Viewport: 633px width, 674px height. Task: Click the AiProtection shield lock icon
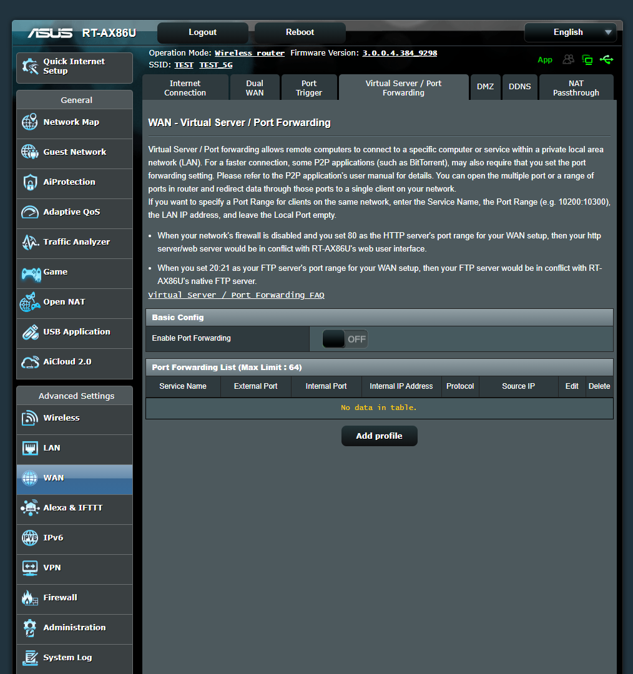30,182
